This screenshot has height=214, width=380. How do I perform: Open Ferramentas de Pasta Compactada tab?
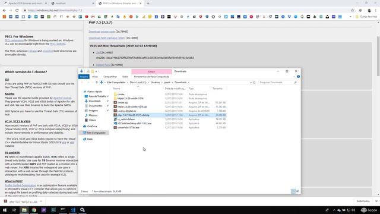(151, 77)
